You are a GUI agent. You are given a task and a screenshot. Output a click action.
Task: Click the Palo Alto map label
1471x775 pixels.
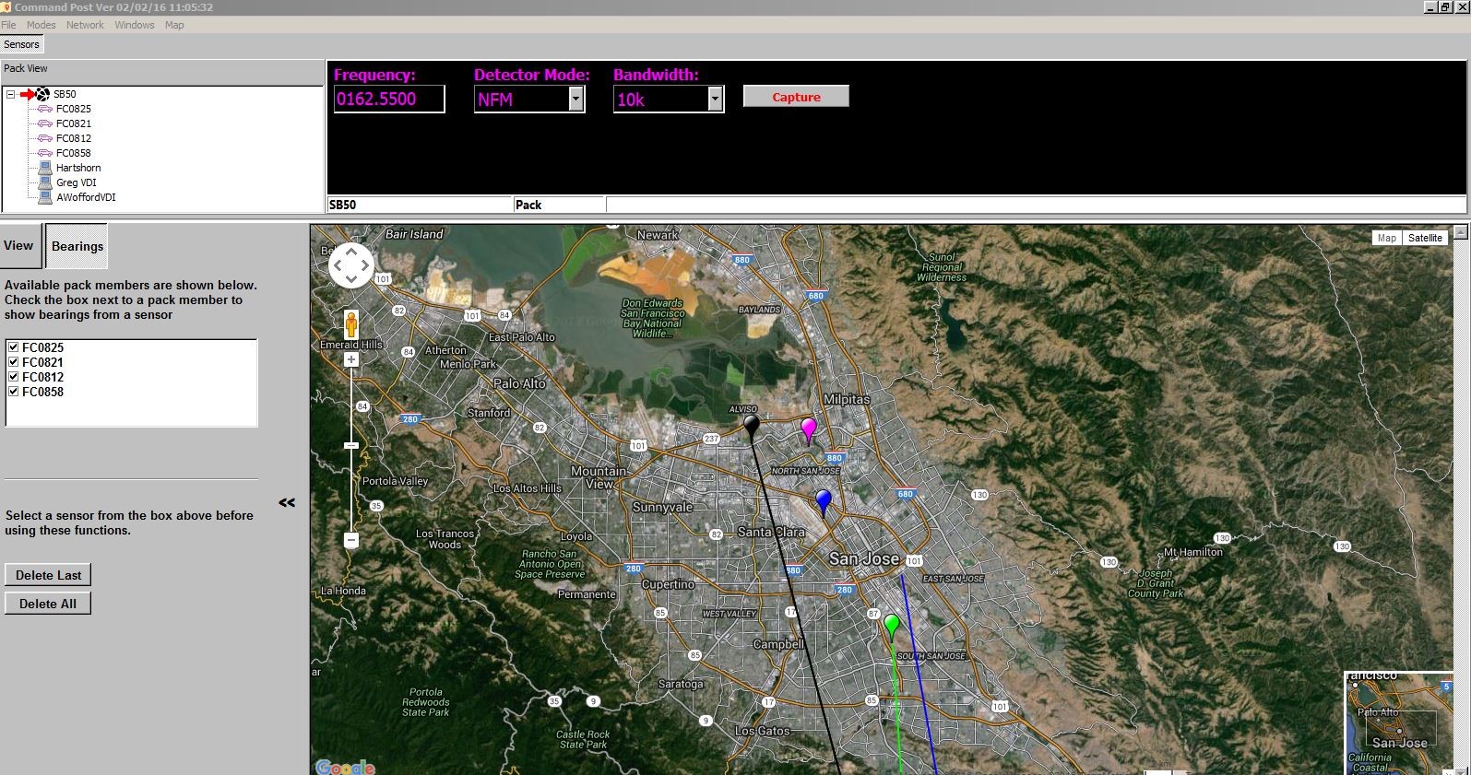coord(519,383)
